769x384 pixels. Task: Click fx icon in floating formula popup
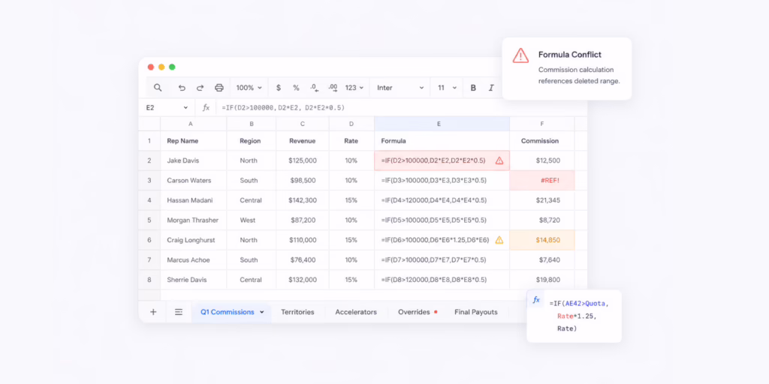(x=536, y=300)
